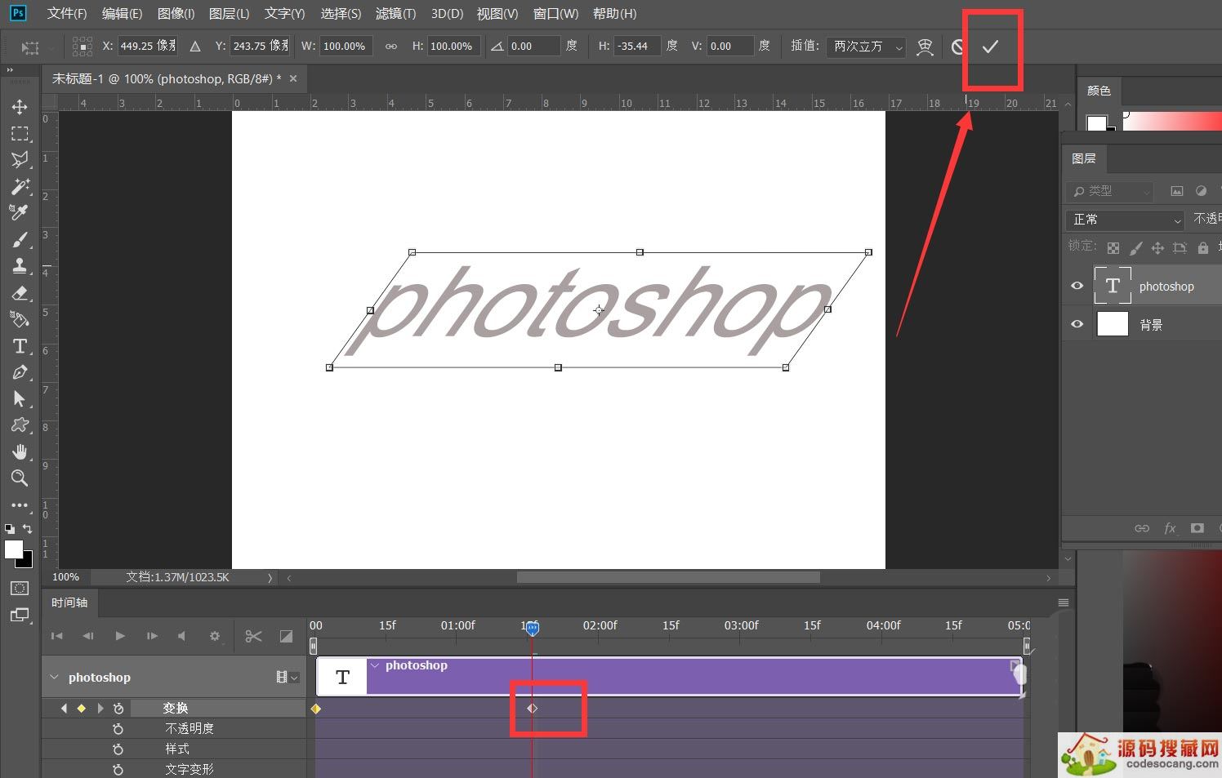The width and height of the screenshot is (1222, 778).
Task: Toggle stopwatch for 样式 property
Action: (118, 749)
